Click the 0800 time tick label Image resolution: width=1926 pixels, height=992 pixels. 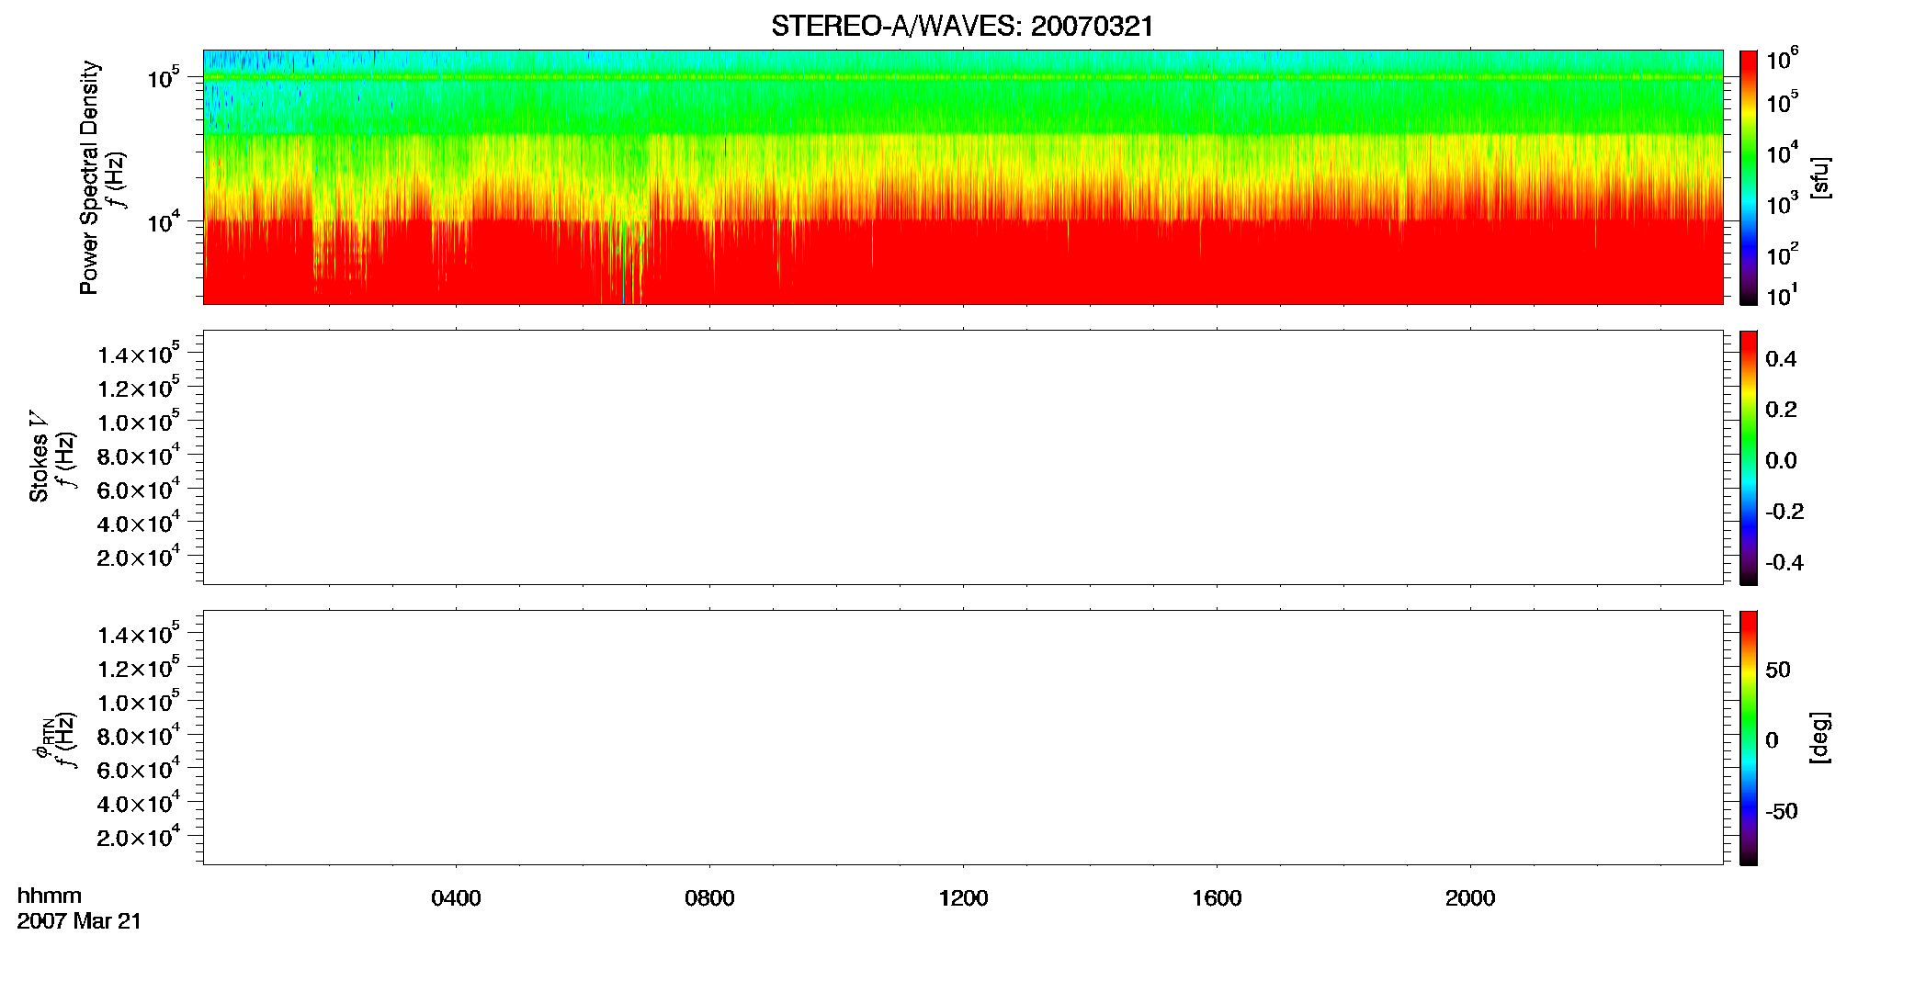(709, 898)
